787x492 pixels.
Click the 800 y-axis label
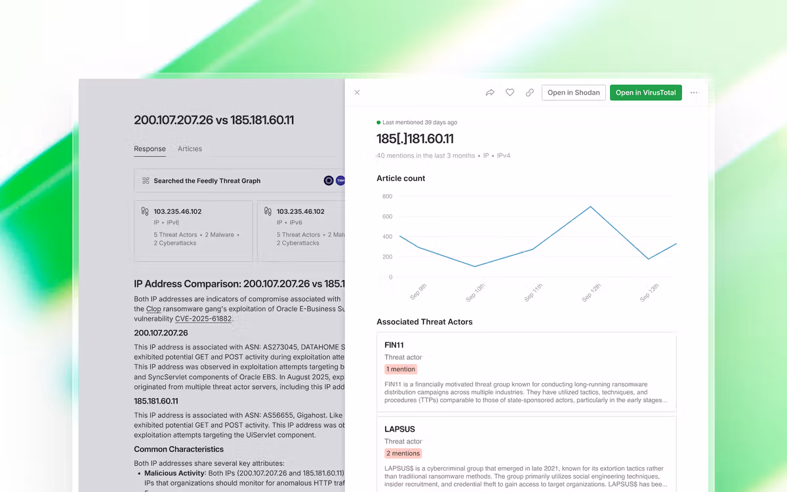(387, 196)
